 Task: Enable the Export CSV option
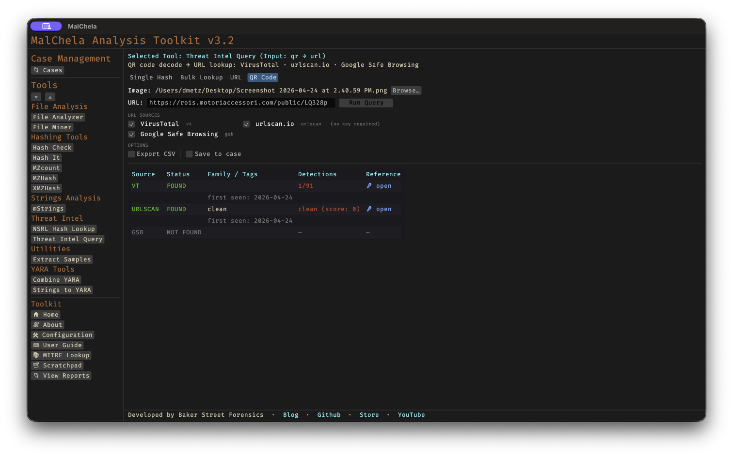[131, 154]
